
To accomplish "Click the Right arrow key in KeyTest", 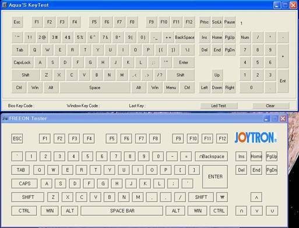I will click(x=230, y=88).
